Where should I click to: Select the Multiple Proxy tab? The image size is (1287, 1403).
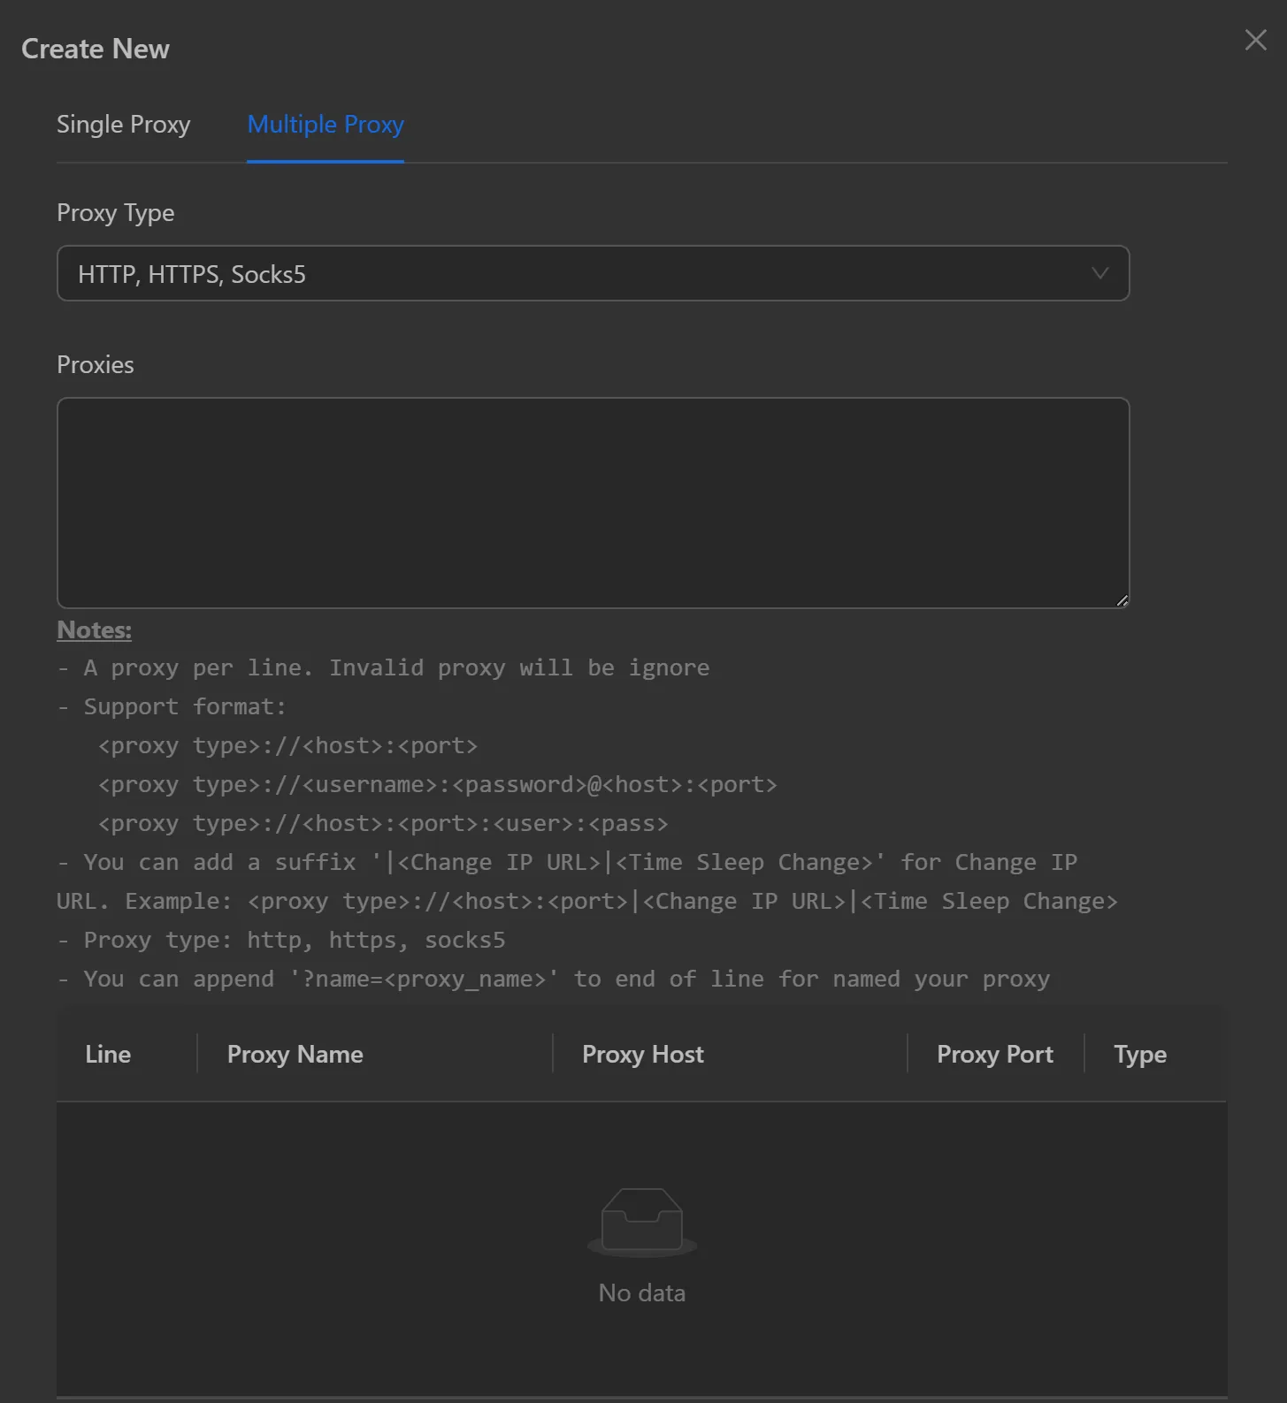point(326,125)
